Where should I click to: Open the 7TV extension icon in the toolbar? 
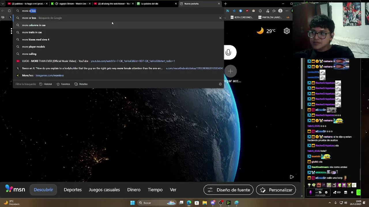(227, 11)
